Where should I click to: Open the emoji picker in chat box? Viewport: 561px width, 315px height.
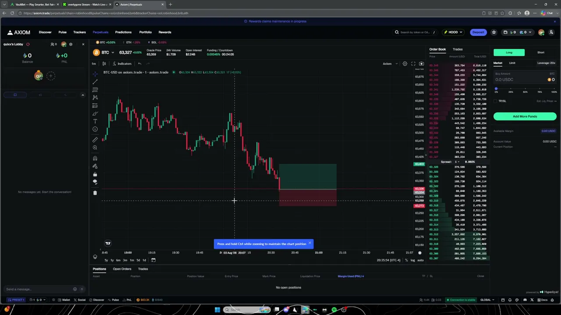click(75, 289)
